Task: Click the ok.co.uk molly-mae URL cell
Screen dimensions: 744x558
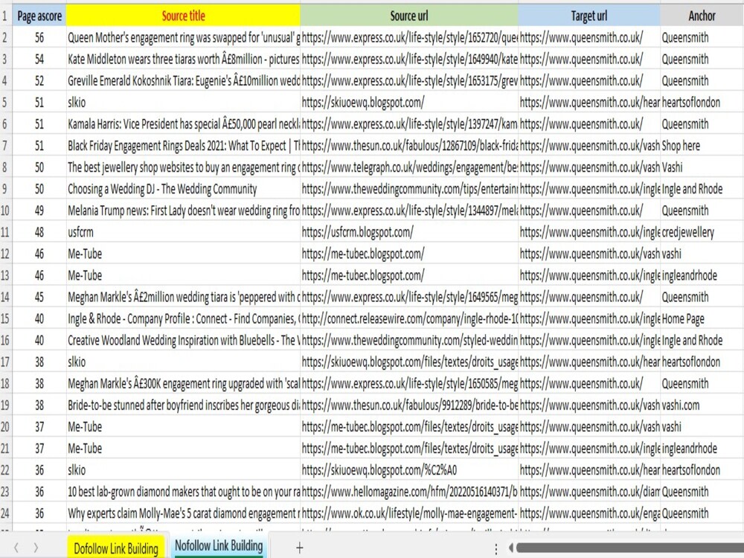Action: (409, 513)
